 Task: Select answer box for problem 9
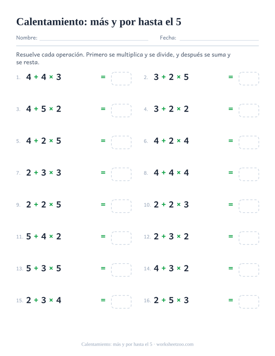click(121, 206)
